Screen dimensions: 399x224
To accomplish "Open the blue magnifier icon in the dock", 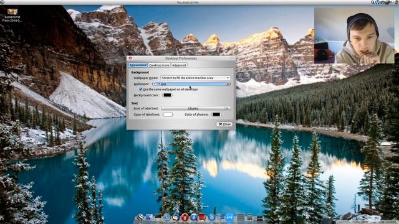I will click(x=194, y=217).
